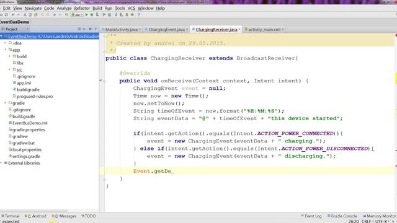Click the Project panel settings gear icon
The width and height of the screenshot is (397, 223).
90,29
